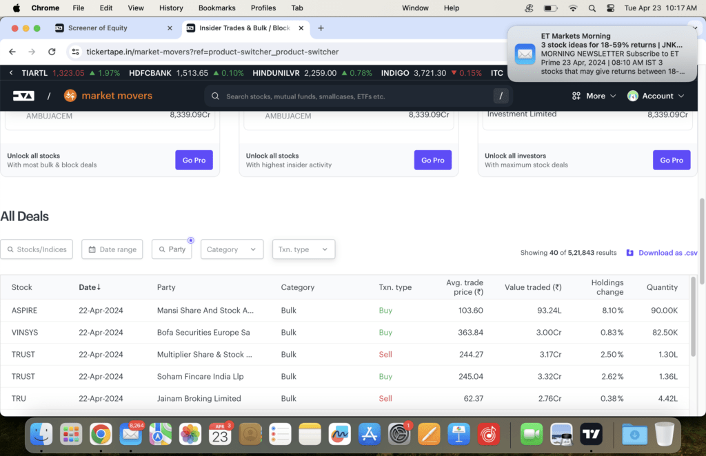Open the Bookmarks menu
Viewport: 706px width, 456px height.
pos(216,8)
